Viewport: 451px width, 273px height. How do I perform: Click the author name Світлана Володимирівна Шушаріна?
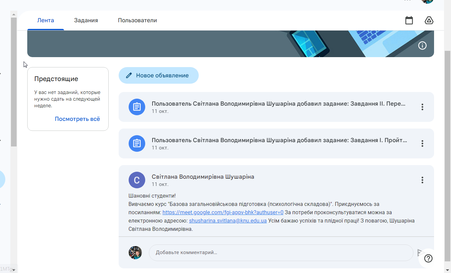[x=203, y=177]
